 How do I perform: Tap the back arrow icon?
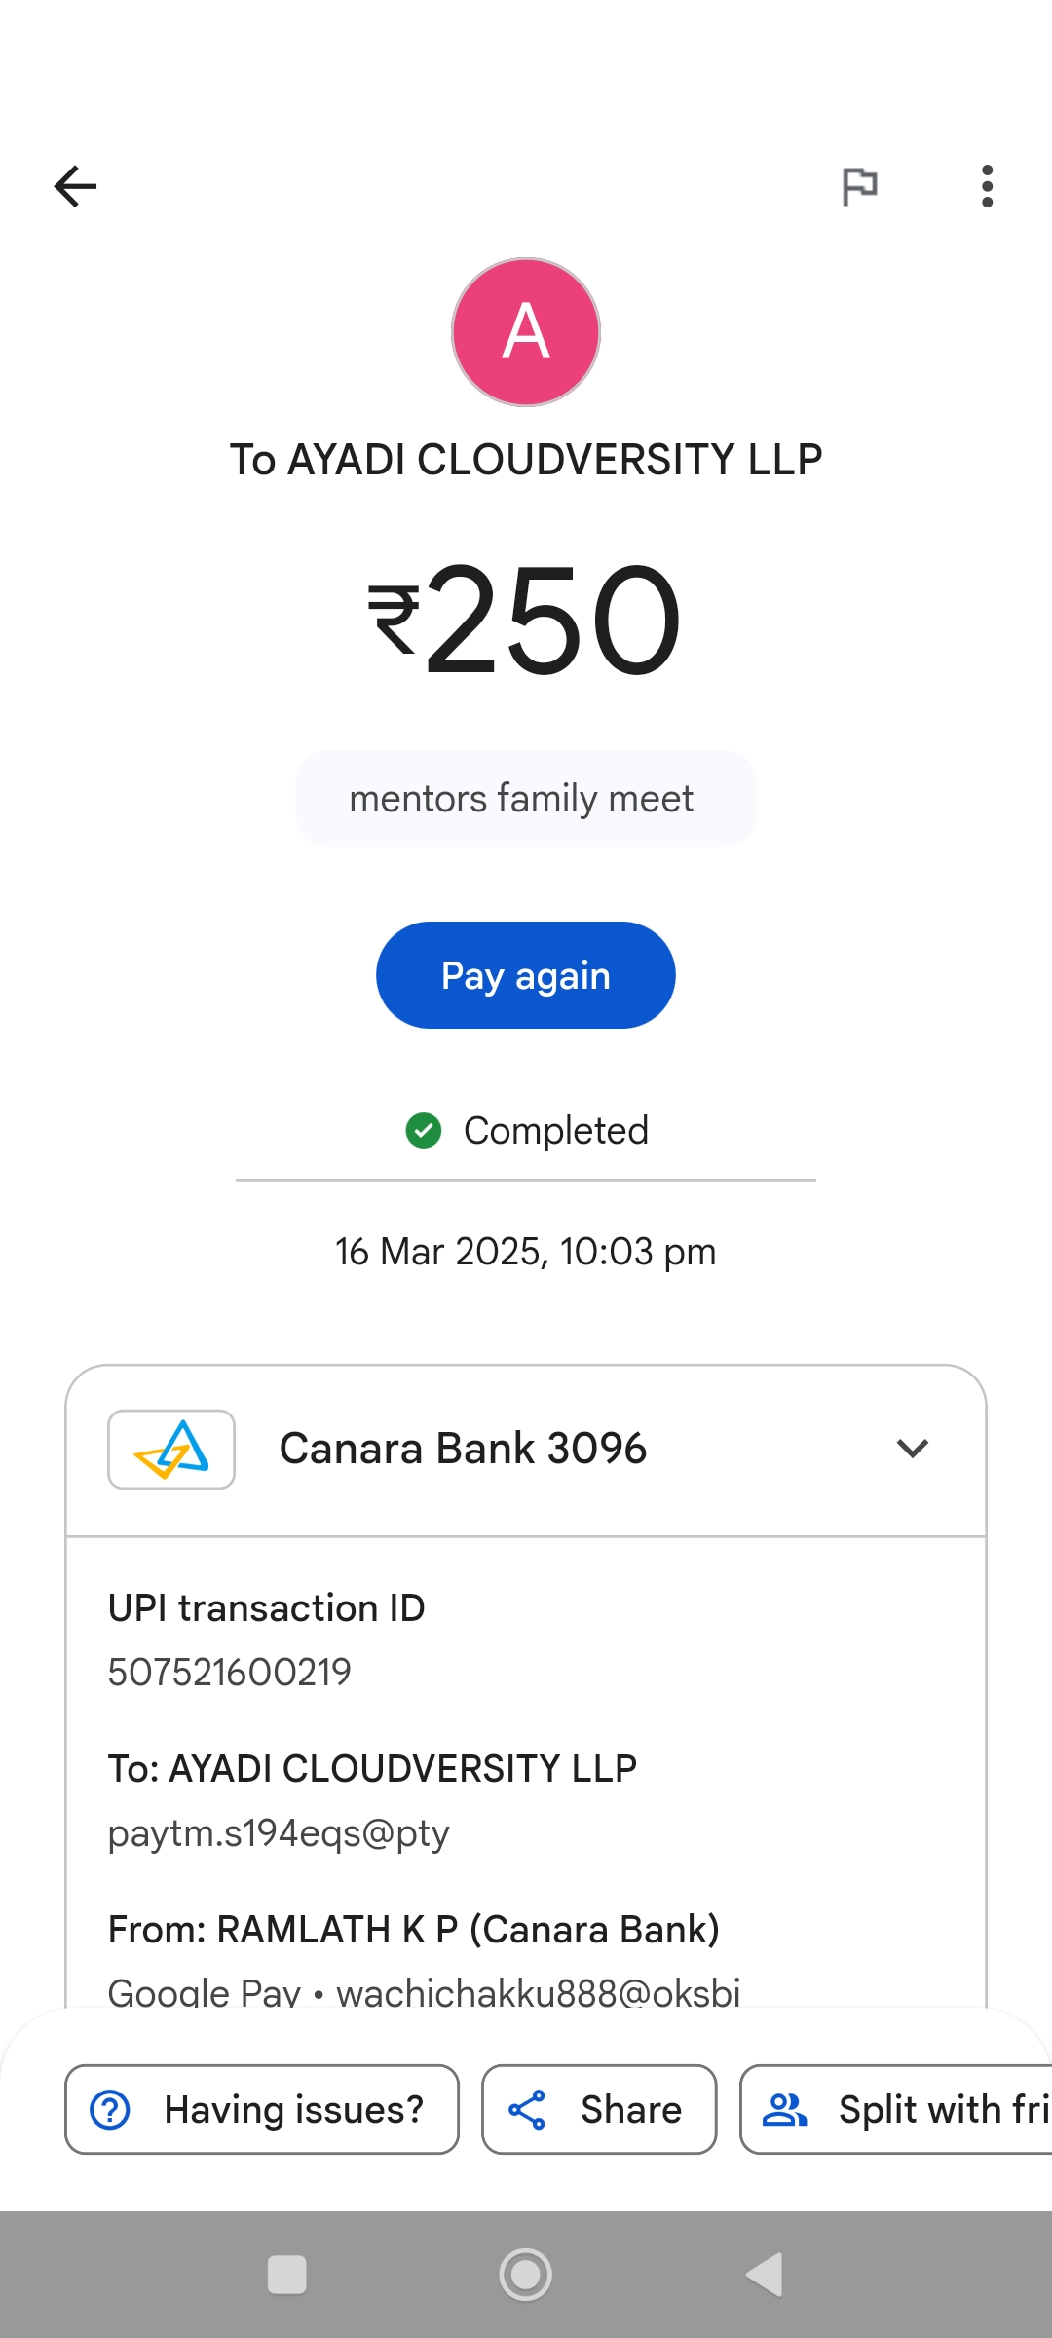[75, 186]
